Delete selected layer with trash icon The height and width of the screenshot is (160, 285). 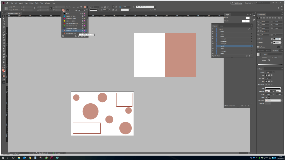click(249, 56)
